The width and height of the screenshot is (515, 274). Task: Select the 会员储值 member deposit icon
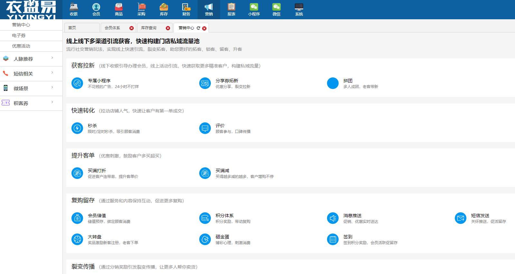77,218
